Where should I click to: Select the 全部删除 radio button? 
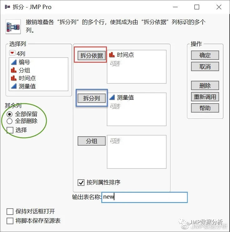[x=9, y=121]
